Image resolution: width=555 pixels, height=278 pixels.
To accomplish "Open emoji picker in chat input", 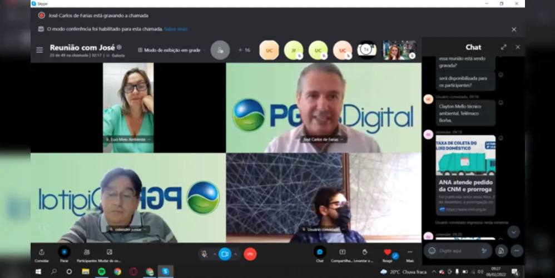I will [432, 251].
